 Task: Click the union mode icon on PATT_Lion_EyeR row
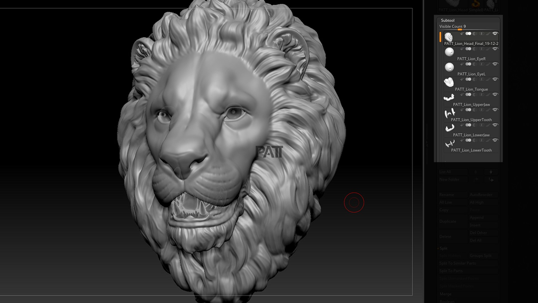point(469,49)
